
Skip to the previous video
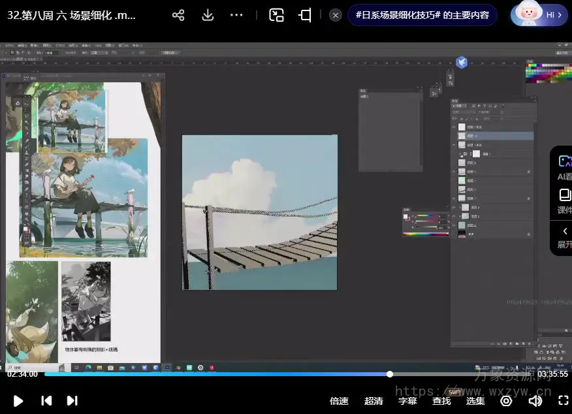tap(46, 400)
